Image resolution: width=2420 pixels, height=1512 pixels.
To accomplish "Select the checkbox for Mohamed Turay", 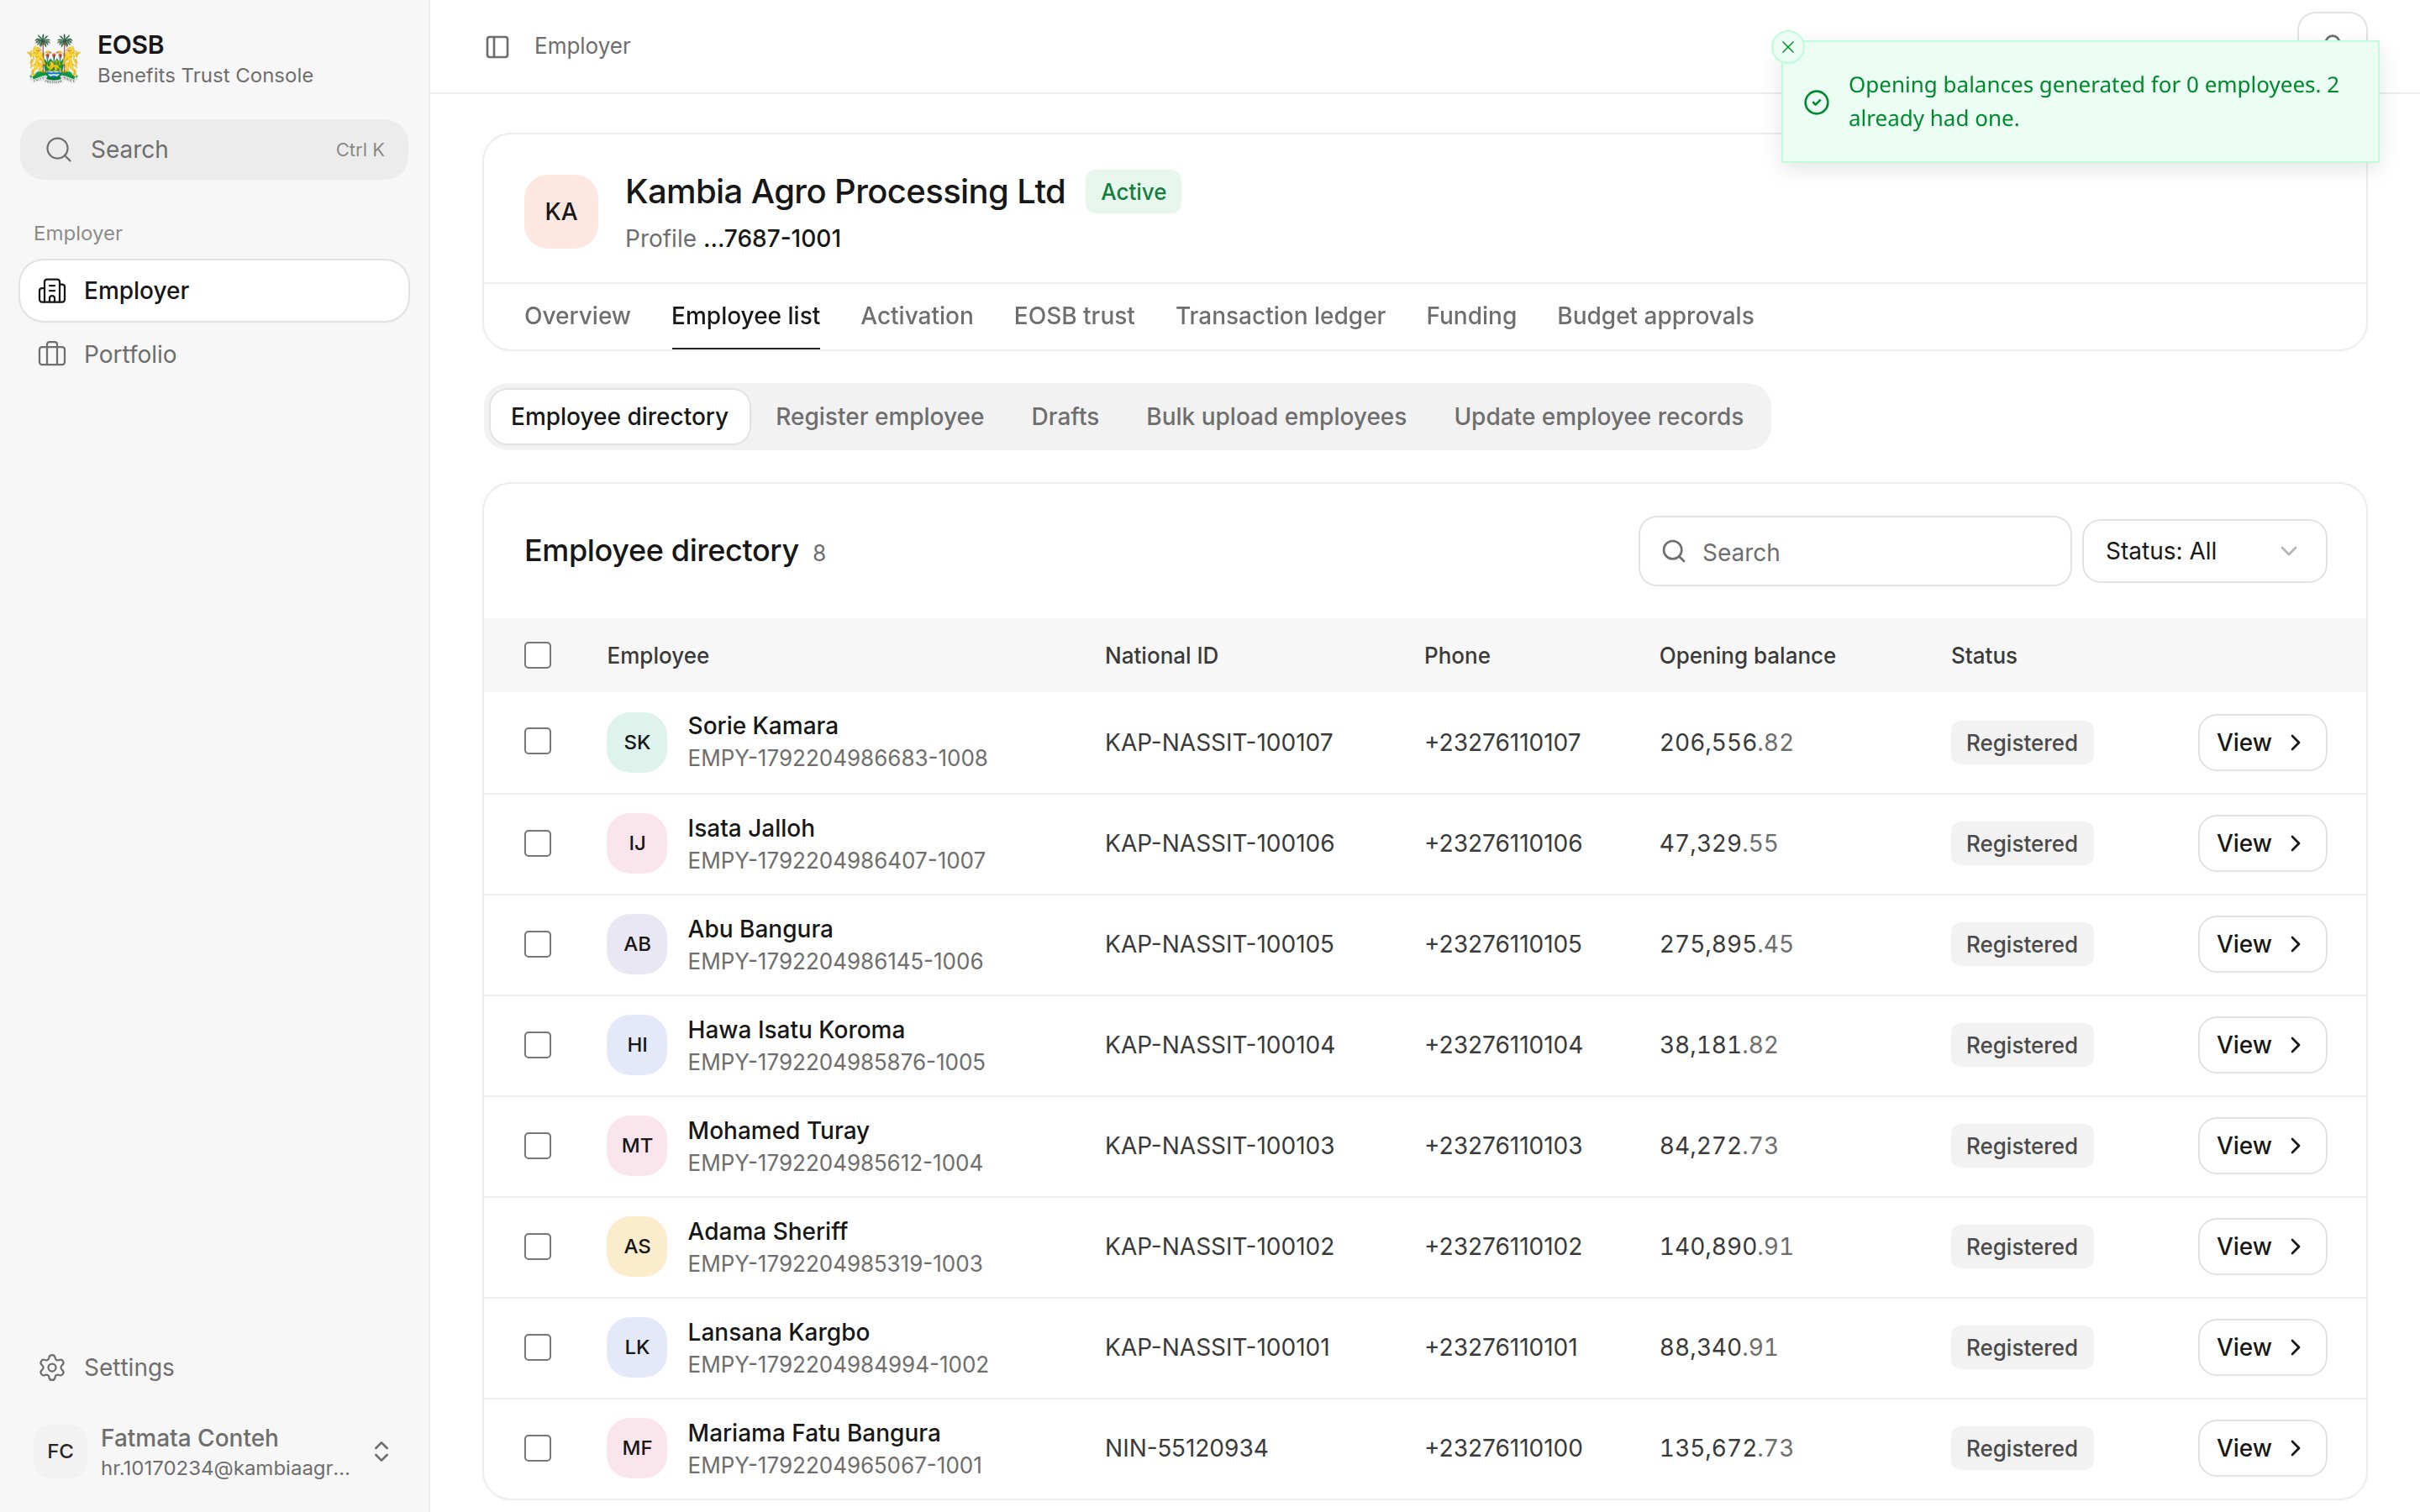I will pos(538,1146).
